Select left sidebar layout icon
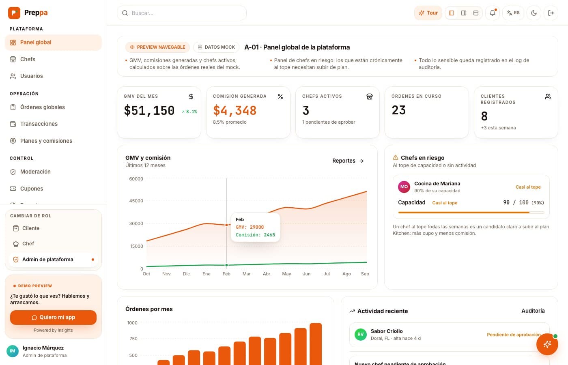568x365 pixels. point(452,13)
